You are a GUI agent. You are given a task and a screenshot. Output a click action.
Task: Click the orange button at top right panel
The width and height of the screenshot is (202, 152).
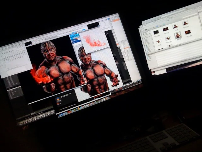[x=116, y=20]
